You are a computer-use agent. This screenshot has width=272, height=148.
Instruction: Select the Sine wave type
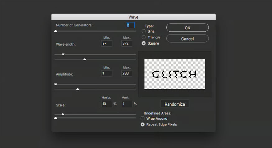[144, 31]
